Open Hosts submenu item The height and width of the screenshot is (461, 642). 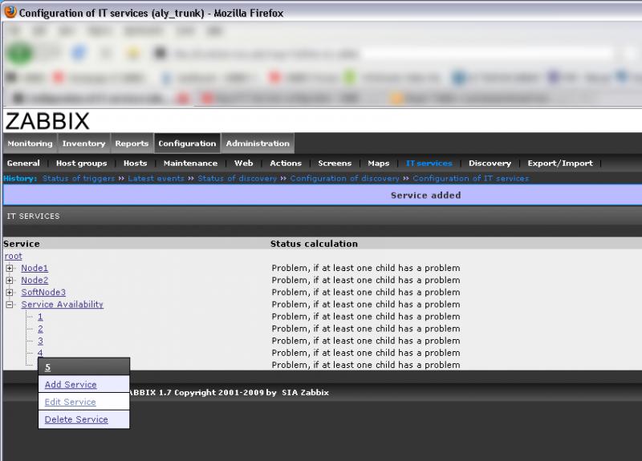tap(135, 164)
